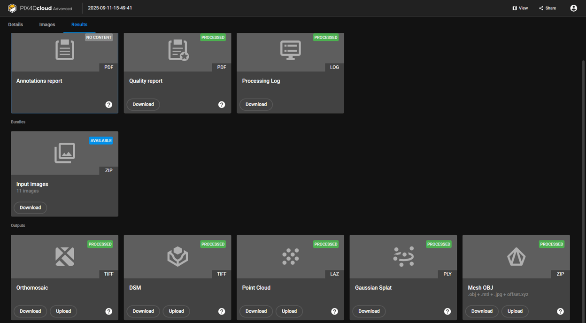The width and height of the screenshot is (586, 323).
Task: Click the project timestamp 2025-09-11-15-49-41
Action: (110, 8)
